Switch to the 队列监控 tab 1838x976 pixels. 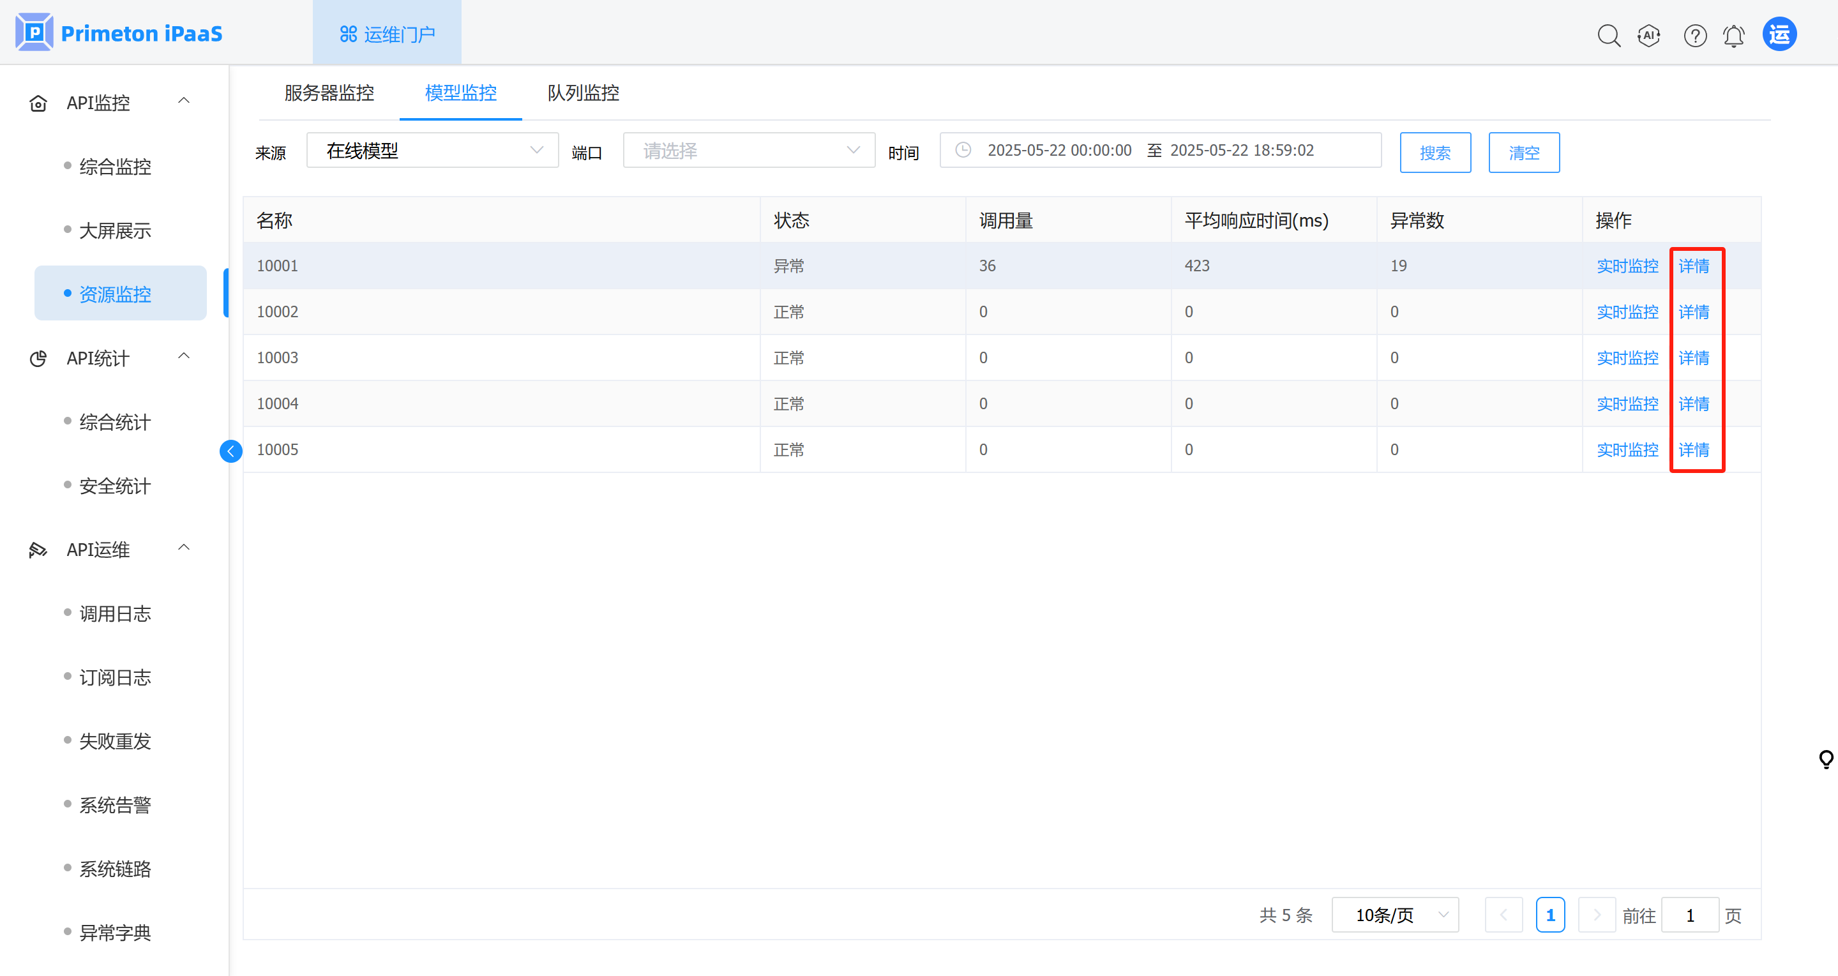[x=583, y=93]
